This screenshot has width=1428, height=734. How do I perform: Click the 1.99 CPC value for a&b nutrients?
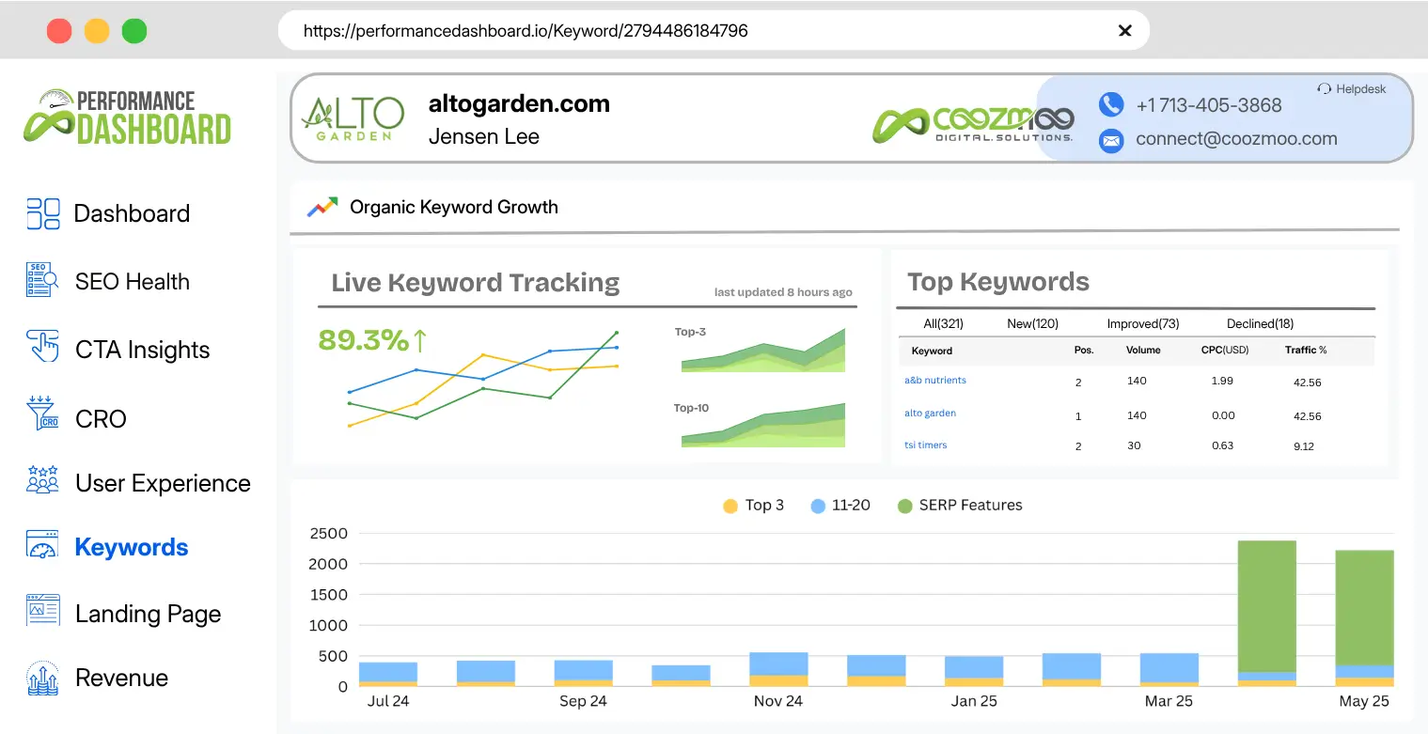pos(1222,381)
